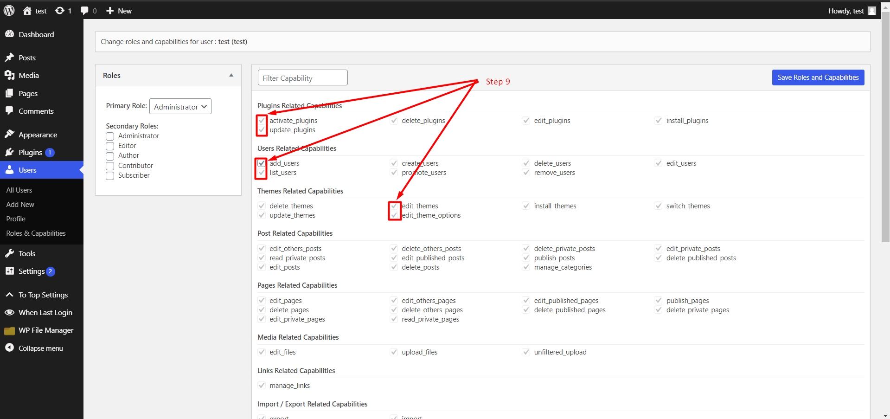Screen dimensions: 890x419
Task: Click Save Roles and Capabilities button
Action: point(818,77)
